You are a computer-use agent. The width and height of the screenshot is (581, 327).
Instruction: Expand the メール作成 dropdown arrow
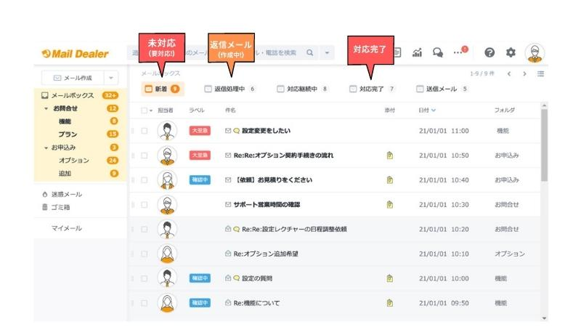coord(112,78)
